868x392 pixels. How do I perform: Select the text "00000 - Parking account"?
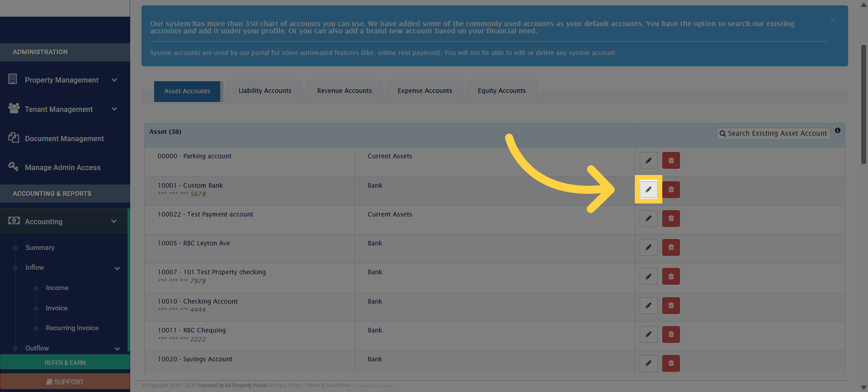(194, 156)
